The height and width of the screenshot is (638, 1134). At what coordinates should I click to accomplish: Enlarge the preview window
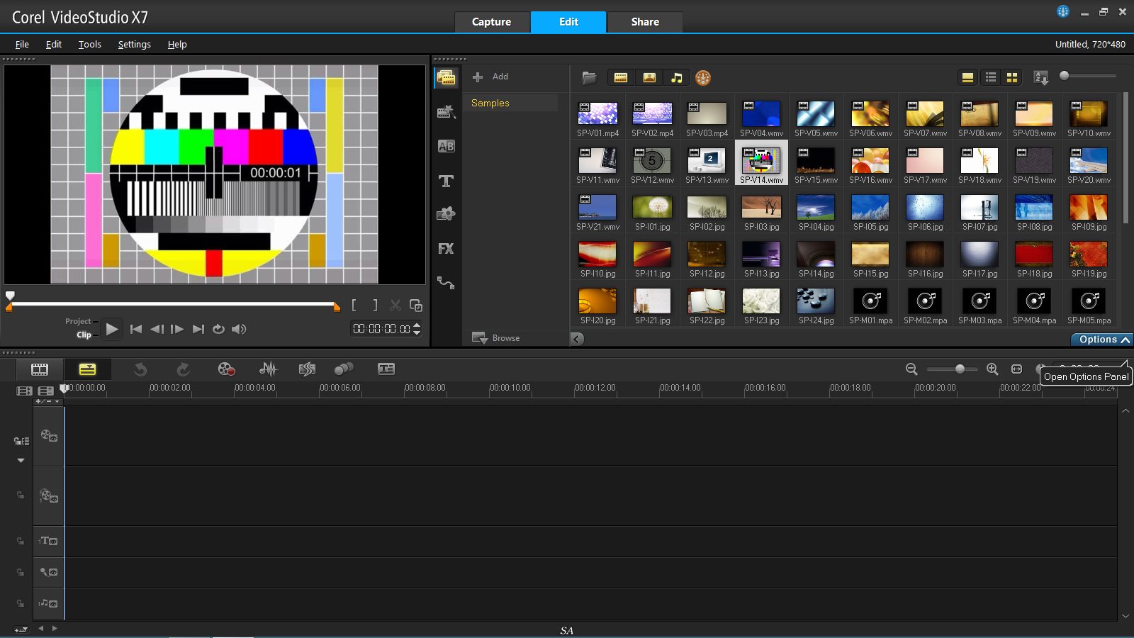416,306
